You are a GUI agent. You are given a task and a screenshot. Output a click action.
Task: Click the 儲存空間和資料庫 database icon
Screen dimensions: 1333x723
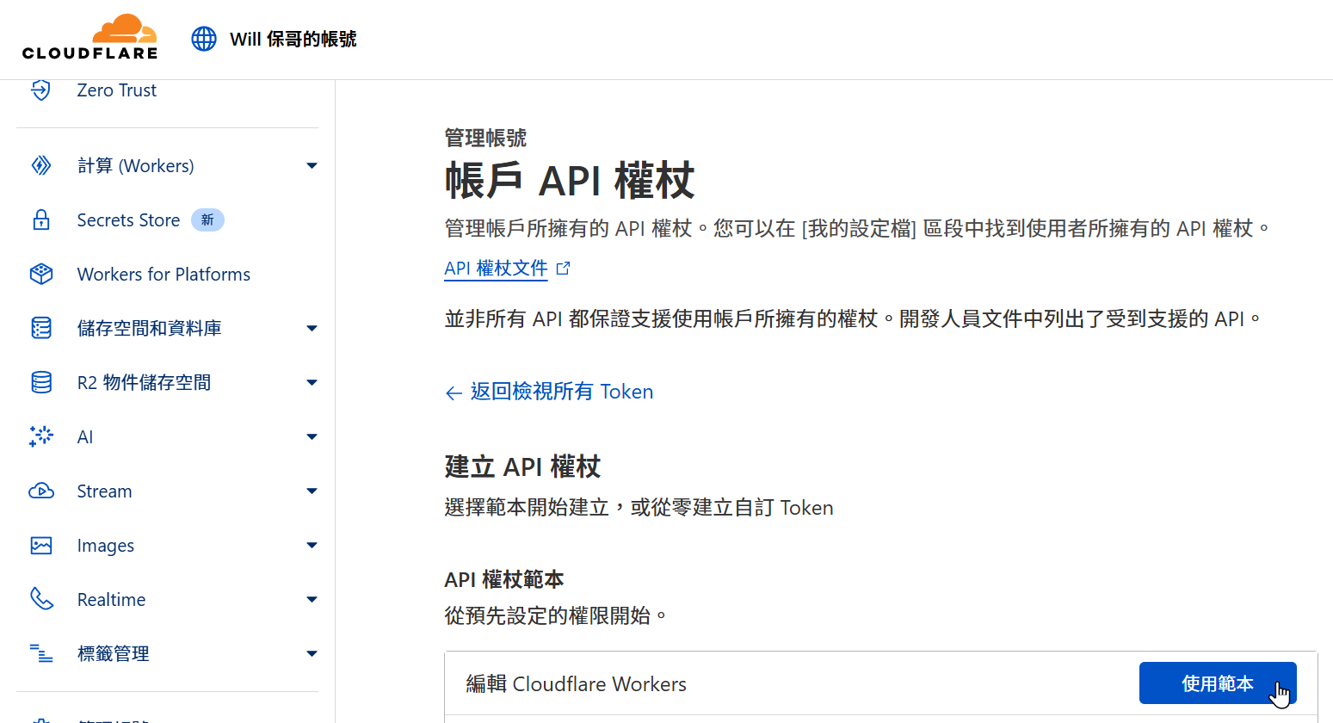click(x=41, y=328)
